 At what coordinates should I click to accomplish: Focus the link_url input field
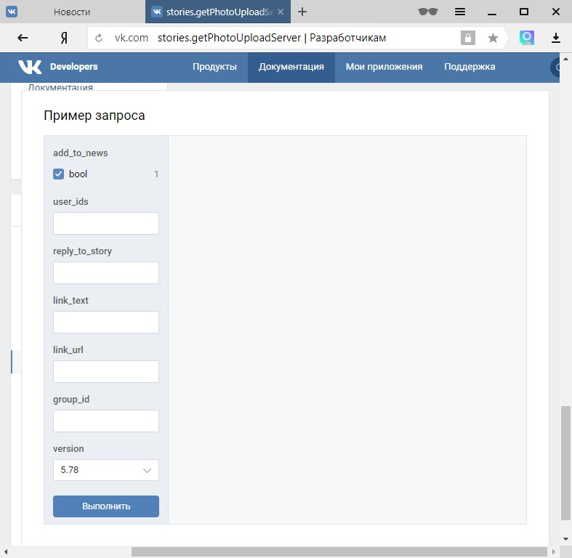pyautogui.click(x=106, y=371)
